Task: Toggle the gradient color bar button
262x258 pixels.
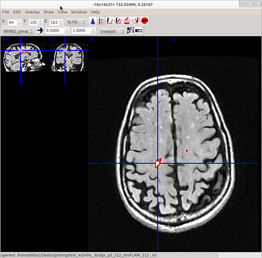Action: coord(139,31)
